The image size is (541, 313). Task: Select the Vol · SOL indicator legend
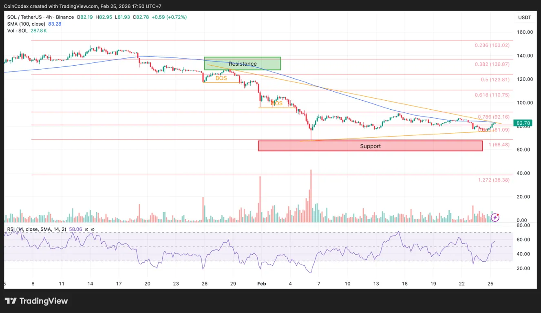click(18, 31)
